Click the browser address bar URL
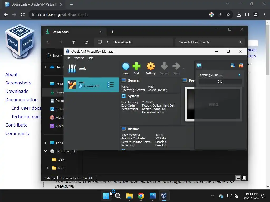270x202 pixels. point(62,15)
